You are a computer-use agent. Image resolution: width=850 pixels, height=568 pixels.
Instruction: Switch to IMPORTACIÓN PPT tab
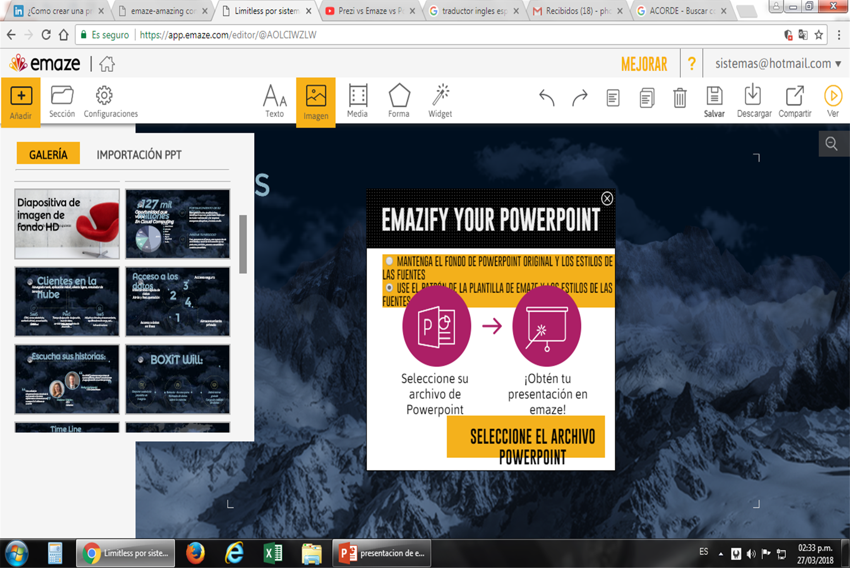pos(139,155)
